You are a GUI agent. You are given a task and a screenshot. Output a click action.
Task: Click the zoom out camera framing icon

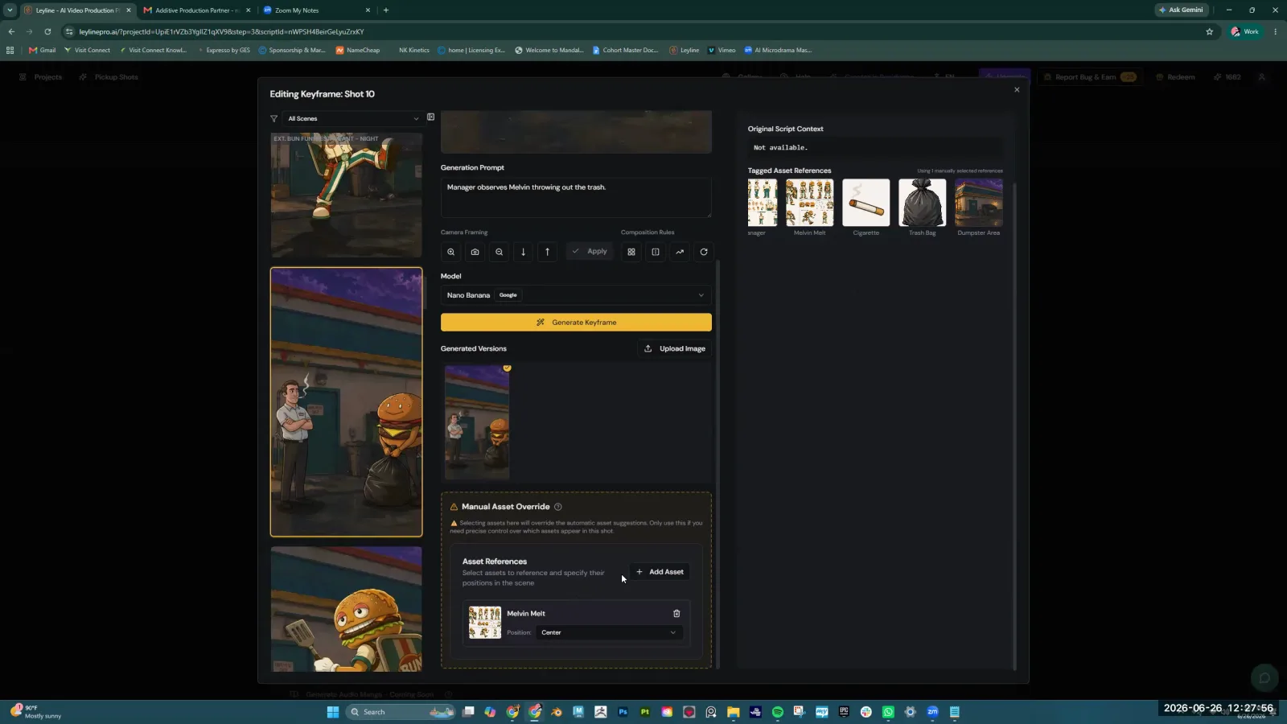499,252
